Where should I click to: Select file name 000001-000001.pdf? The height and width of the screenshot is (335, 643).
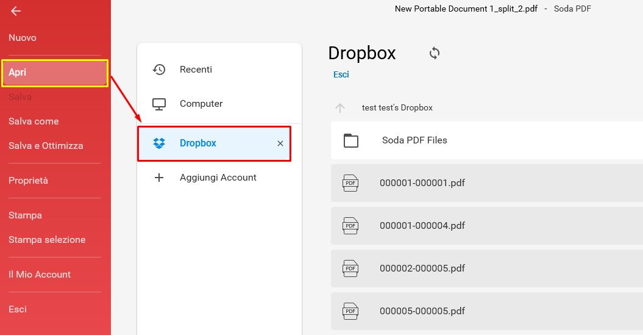[422, 183]
